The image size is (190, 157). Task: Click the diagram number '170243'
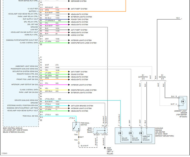click(4, 153)
